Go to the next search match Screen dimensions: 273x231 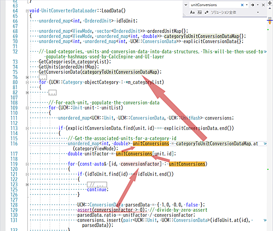252,5
